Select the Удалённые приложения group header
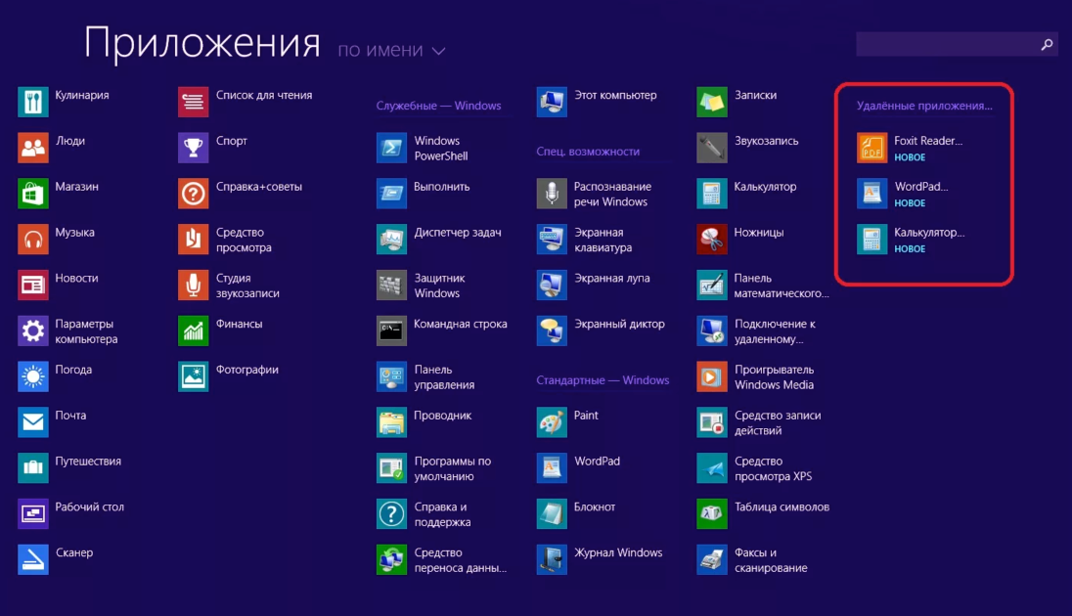Viewport: 1072px width, 616px height. click(924, 106)
